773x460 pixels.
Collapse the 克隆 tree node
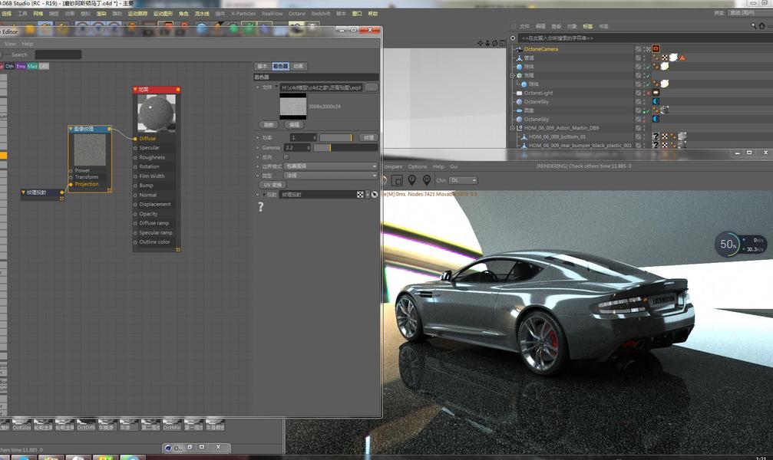pos(512,76)
